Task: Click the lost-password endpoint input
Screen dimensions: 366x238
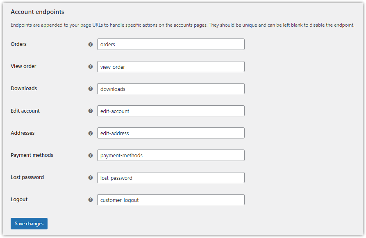Action: click(171, 177)
